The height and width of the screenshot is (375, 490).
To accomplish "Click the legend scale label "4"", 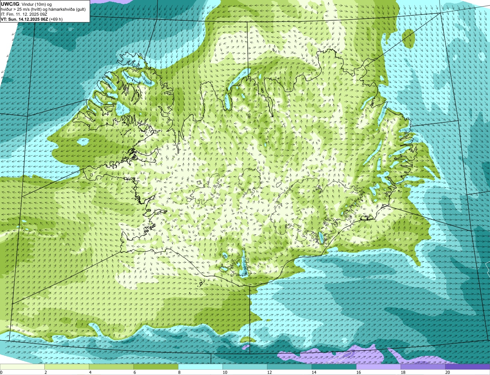I will (90, 372).
